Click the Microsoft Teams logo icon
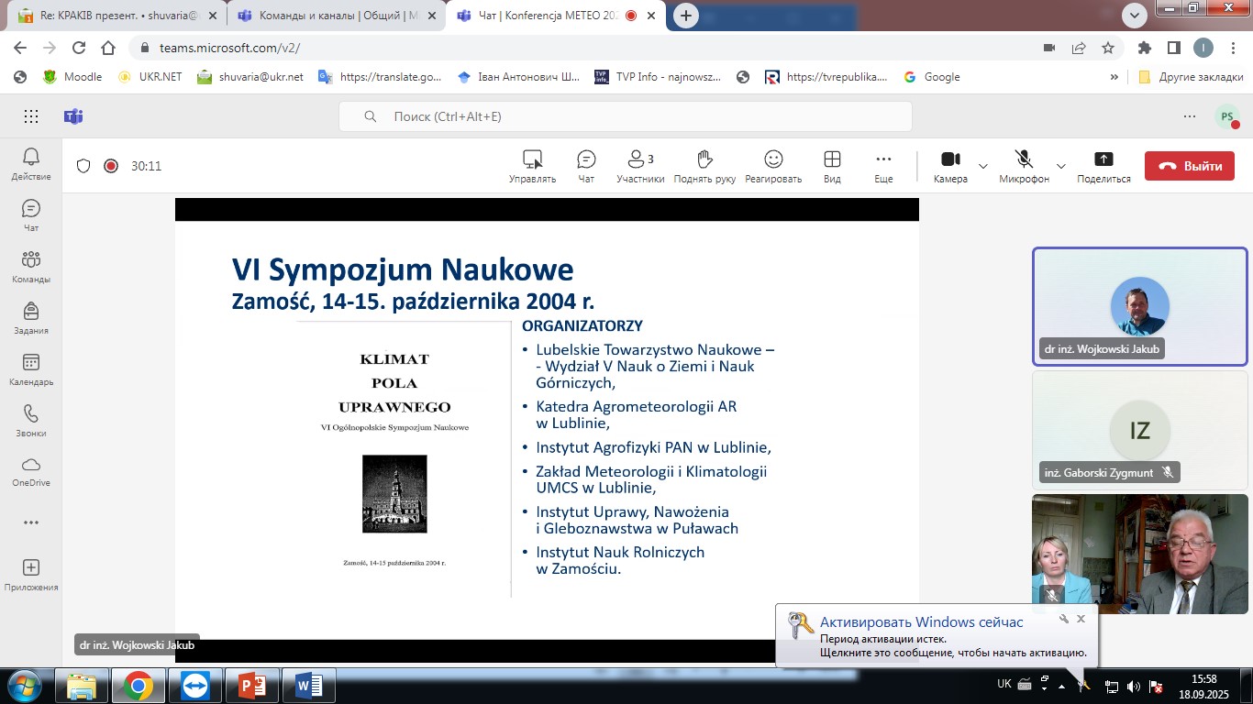Image resolution: width=1253 pixels, height=704 pixels. click(73, 116)
